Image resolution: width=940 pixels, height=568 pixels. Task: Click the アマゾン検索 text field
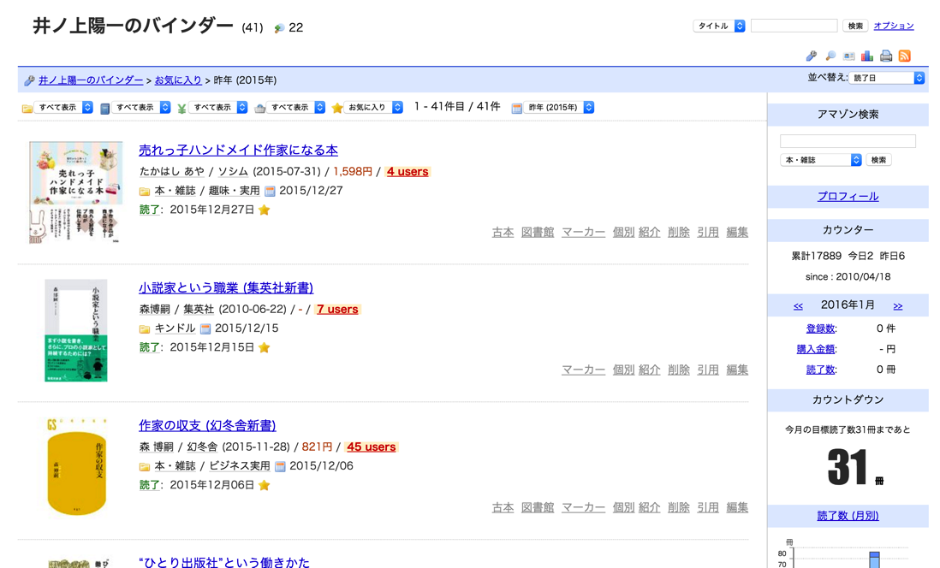tap(848, 141)
